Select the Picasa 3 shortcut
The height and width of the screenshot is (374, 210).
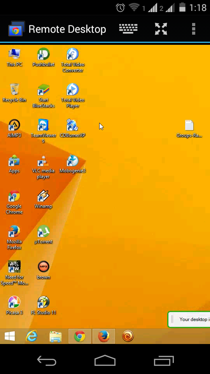pyautogui.click(x=14, y=305)
